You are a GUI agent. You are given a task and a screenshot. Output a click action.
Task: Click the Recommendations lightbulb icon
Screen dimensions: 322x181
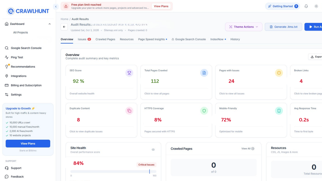click(x=7, y=67)
